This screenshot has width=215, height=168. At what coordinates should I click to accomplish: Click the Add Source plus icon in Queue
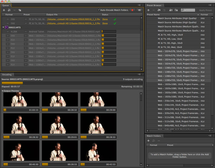tap(4, 10)
